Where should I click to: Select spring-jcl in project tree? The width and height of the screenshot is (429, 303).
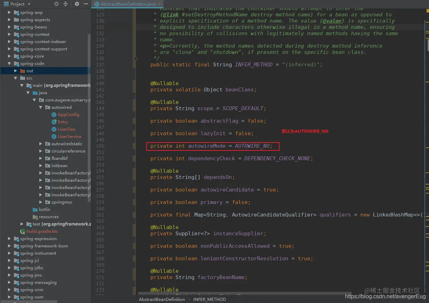(30, 261)
